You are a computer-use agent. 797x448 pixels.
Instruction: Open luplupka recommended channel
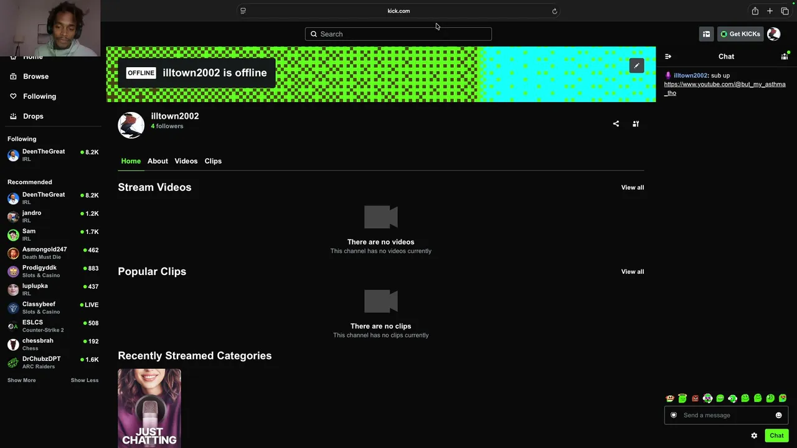pyautogui.click(x=53, y=289)
